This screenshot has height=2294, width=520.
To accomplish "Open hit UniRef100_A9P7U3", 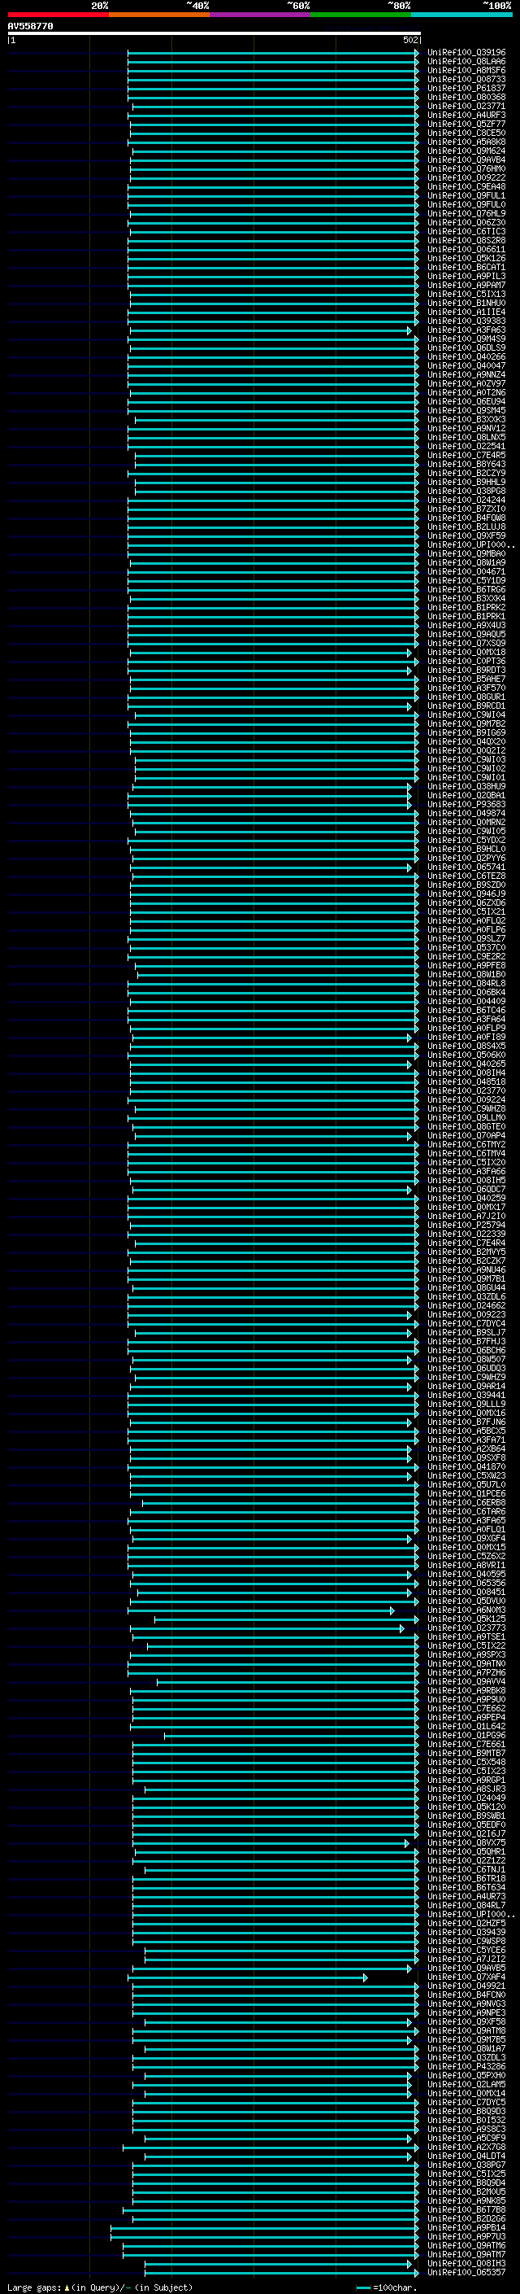I will [466, 2236].
